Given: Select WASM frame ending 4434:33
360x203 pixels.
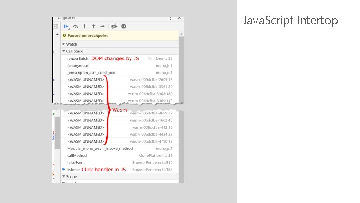Looking at the screenshot, I should click(x=120, y=134).
